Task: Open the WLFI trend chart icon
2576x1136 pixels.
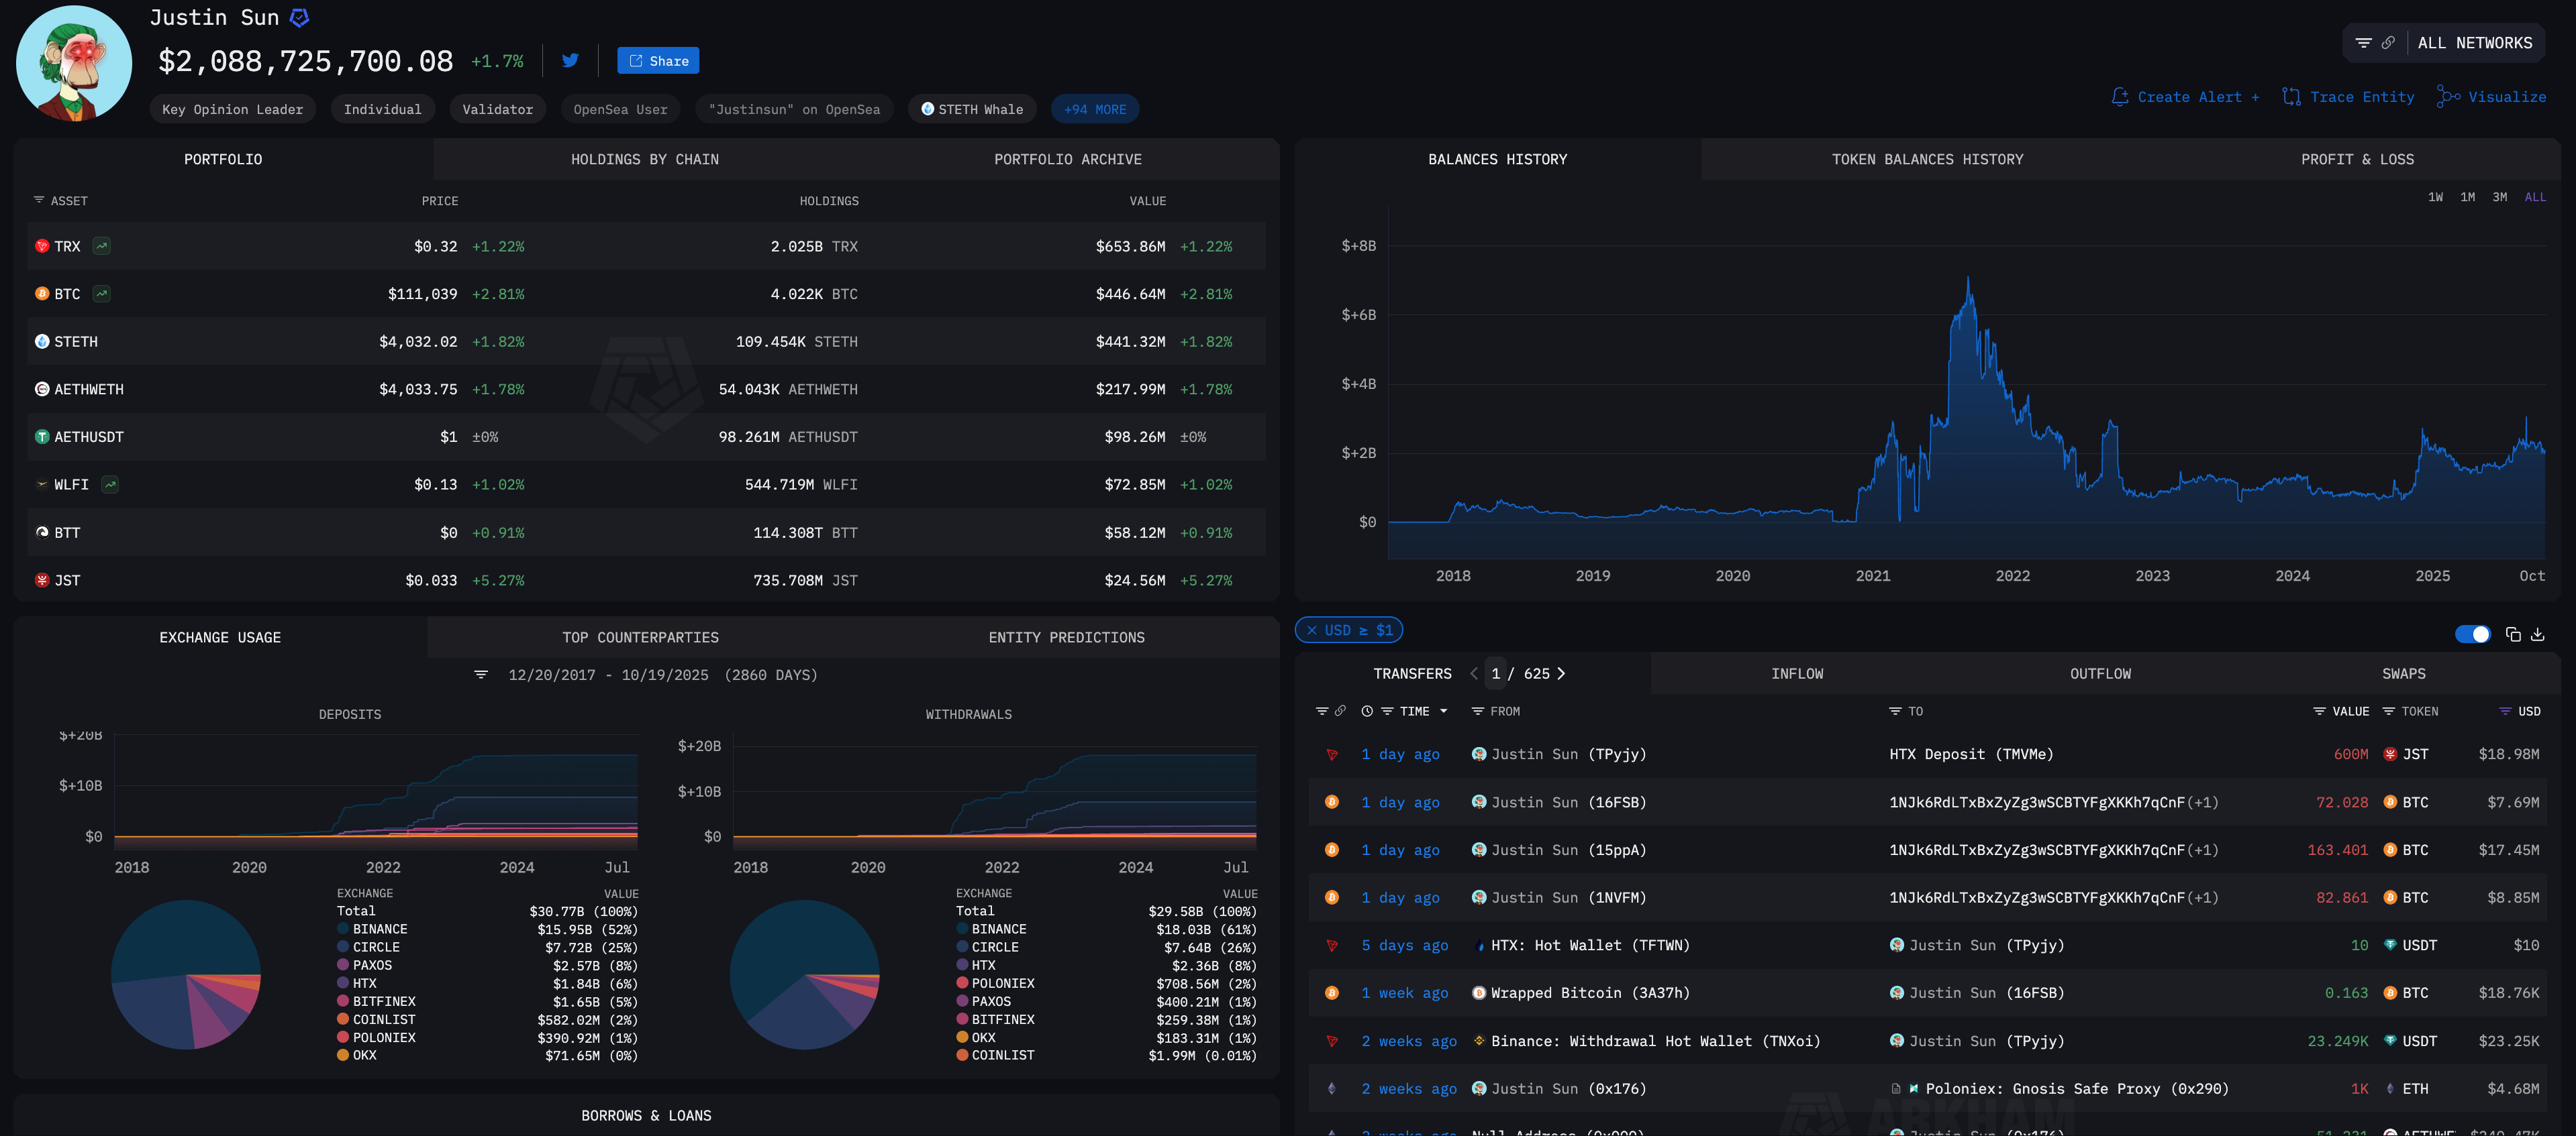Action: [x=110, y=485]
